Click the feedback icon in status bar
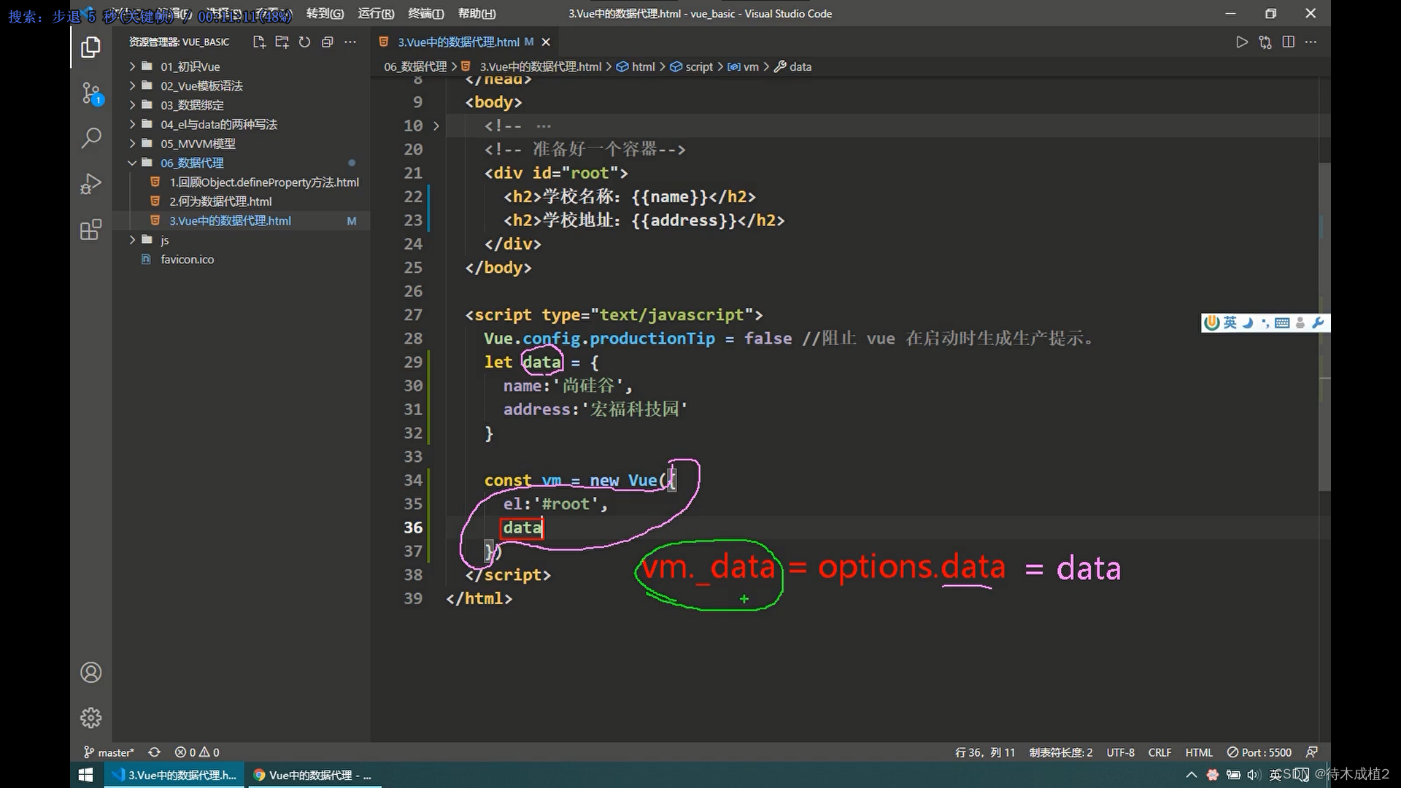 (x=1312, y=752)
